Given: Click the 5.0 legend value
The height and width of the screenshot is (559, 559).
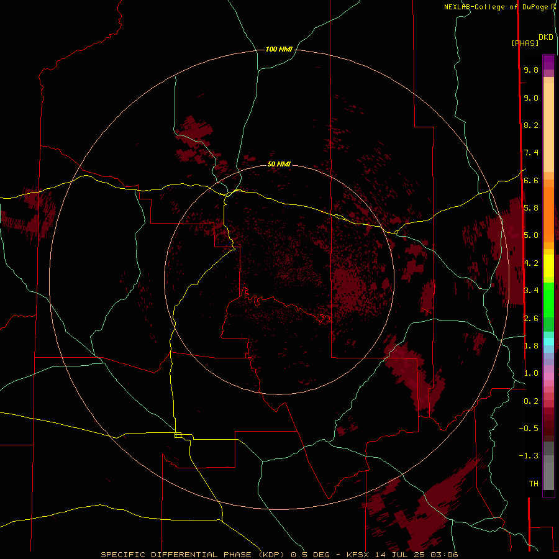Looking at the screenshot, I should (531, 235).
